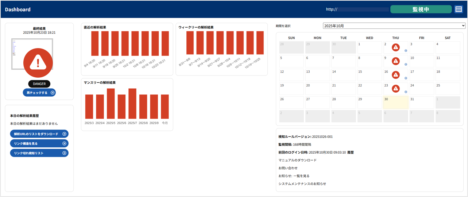Viewport: 468px width, 197px height.
Task: Click the 監視中 monitoring status button
Action: click(421, 9)
